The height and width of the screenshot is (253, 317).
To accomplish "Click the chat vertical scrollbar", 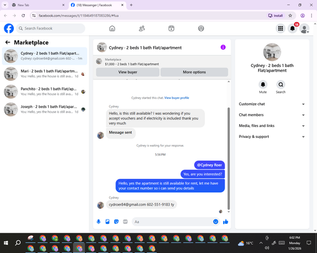I will click(x=228, y=158).
